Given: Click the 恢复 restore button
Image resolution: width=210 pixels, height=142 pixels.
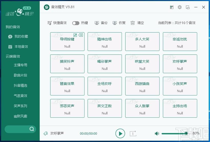Looking at the screenshot, I should coord(119,23).
